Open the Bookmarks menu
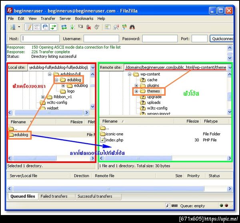Image resolution: width=240 pixels, height=223 pixels. pos(84,18)
